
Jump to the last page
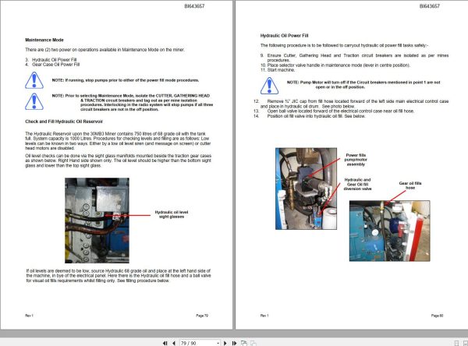(234, 343)
